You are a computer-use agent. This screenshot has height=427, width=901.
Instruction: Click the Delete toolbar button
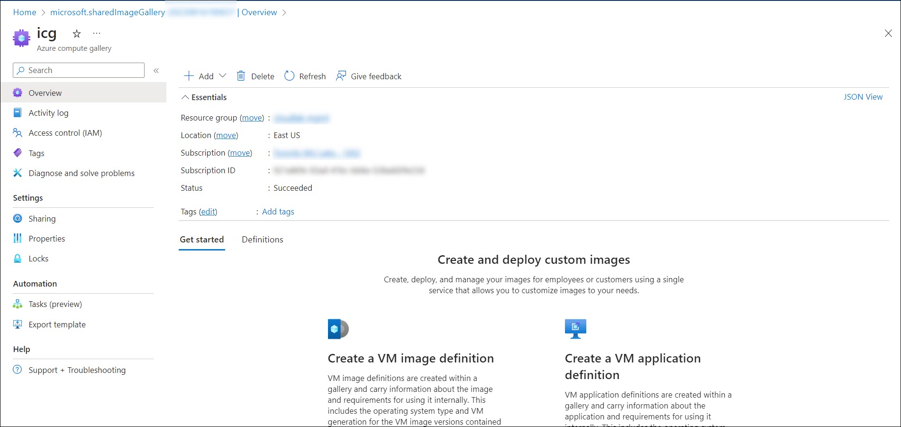(x=255, y=76)
